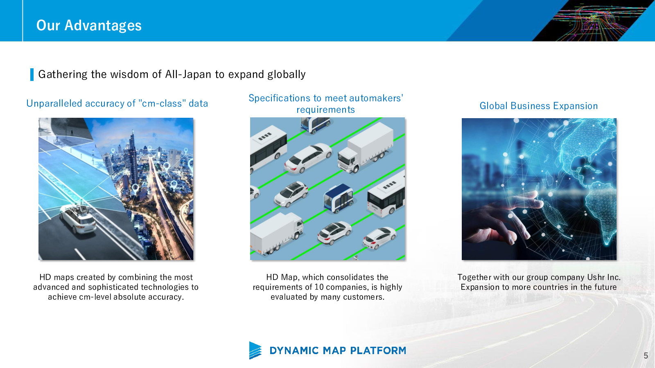Image resolution: width=655 pixels, height=368 pixels.
Task: Click the Dynamic Map Platform logo icon
Action: click(x=255, y=350)
